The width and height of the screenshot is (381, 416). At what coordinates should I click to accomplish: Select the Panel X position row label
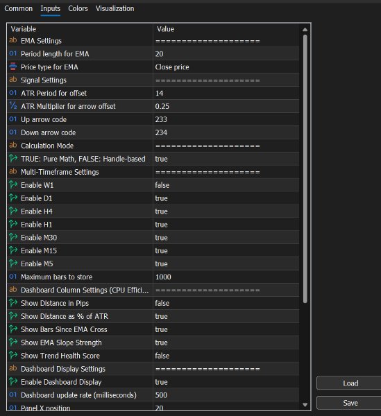click(45, 408)
